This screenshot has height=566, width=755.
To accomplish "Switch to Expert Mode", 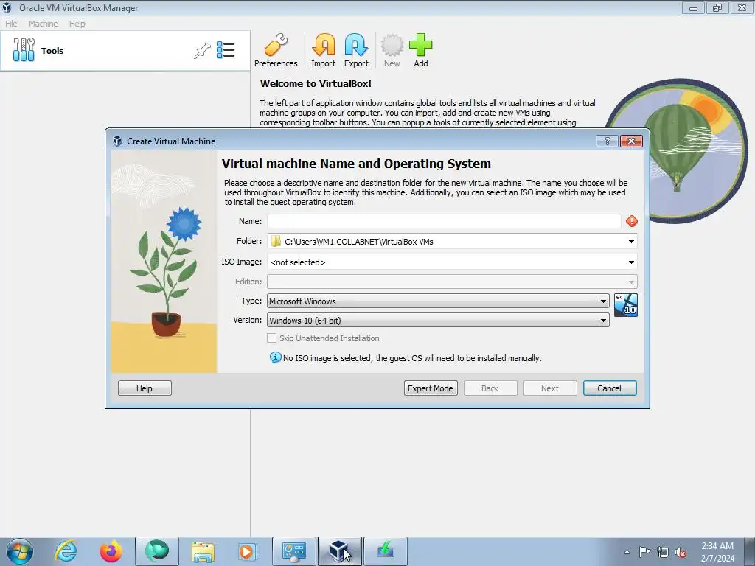I will 431,388.
